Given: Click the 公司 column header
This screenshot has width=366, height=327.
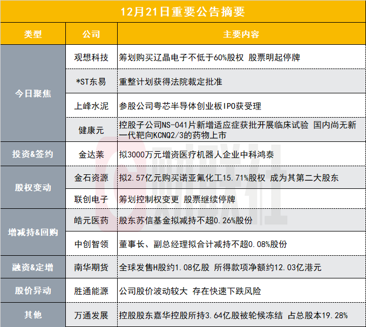Looking at the screenshot, I should (x=91, y=34).
